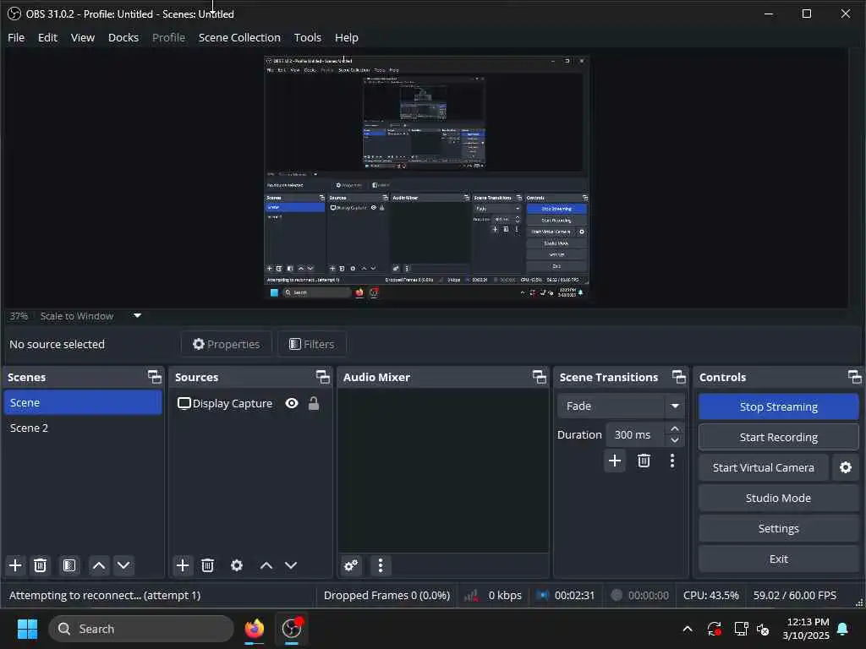The width and height of the screenshot is (866, 649).
Task: Move source up in Sources list
Action: point(266,565)
